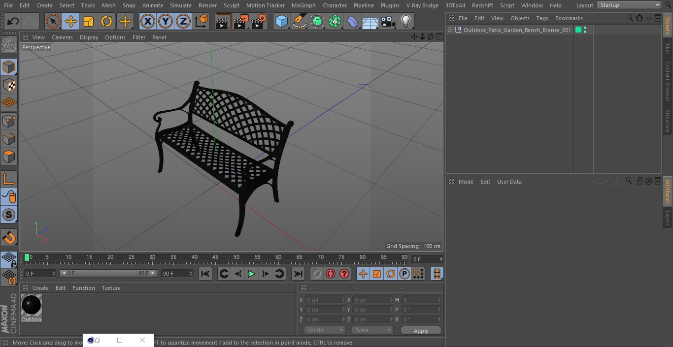The height and width of the screenshot is (347, 673).
Task: Open Edit Render Settings
Action: pyautogui.click(x=259, y=22)
